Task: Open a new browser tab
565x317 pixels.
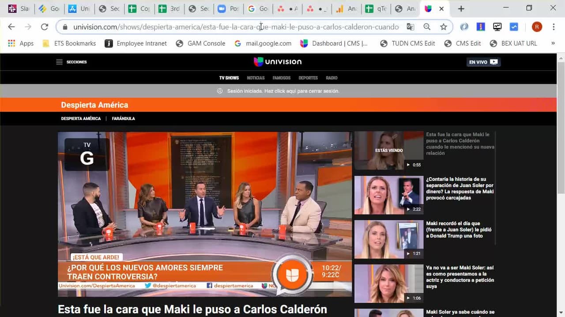Action: pyautogui.click(x=461, y=9)
